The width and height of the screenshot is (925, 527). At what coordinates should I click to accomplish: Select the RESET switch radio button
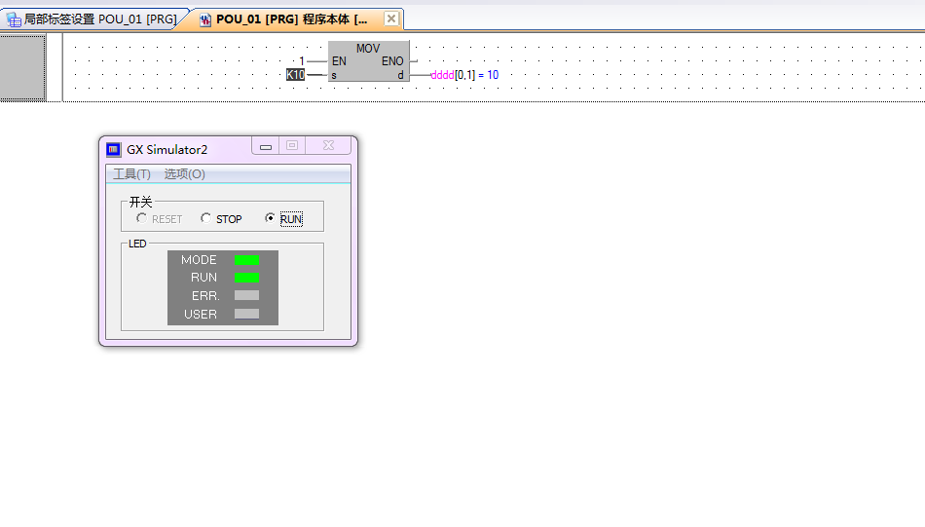click(142, 218)
